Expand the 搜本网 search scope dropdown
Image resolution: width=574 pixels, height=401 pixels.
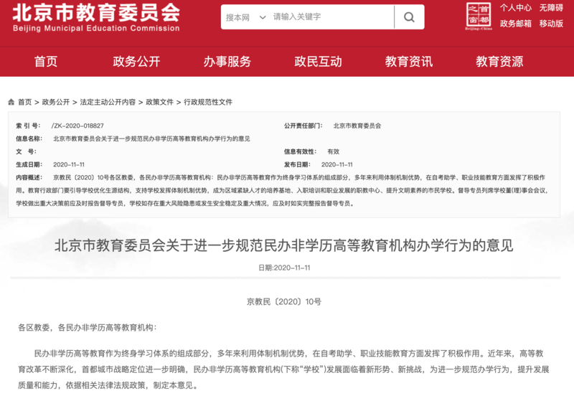tap(245, 17)
